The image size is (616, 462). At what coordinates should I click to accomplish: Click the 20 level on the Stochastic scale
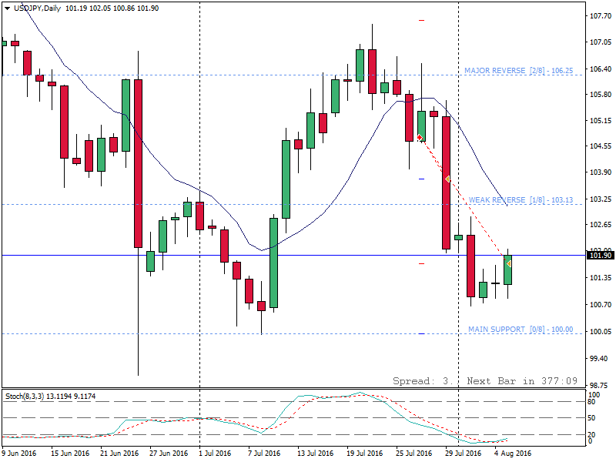pos(591,434)
